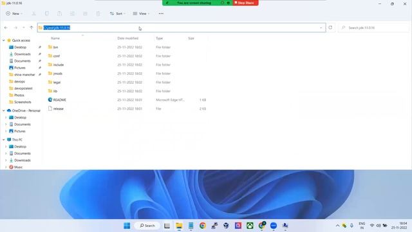Select the lib folder
Viewport: 412px width, 232px height.
point(55,91)
